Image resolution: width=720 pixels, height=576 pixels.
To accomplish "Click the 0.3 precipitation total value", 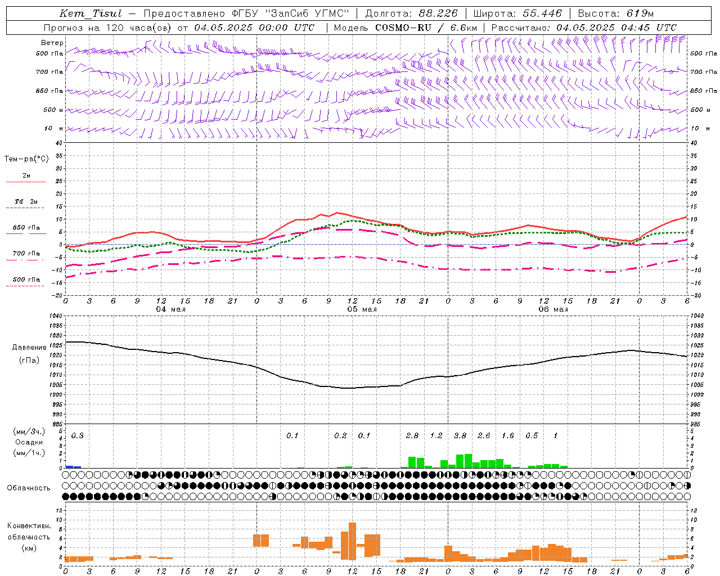I will (x=78, y=436).
